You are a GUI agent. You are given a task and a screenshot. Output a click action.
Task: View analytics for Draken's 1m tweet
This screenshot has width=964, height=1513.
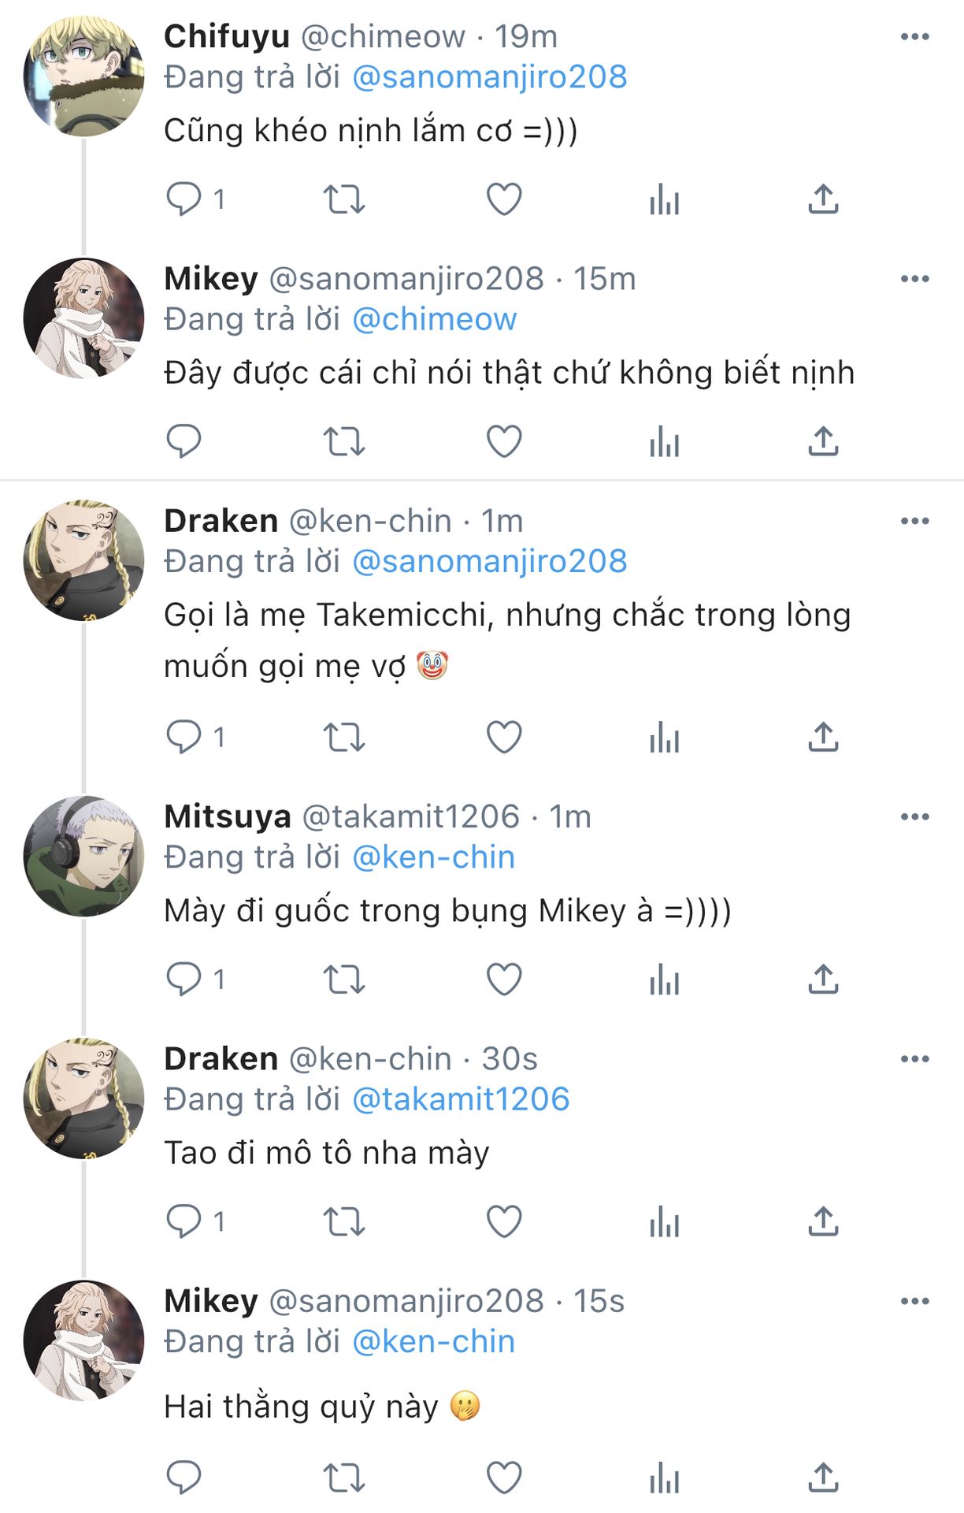pyautogui.click(x=664, y=738)
